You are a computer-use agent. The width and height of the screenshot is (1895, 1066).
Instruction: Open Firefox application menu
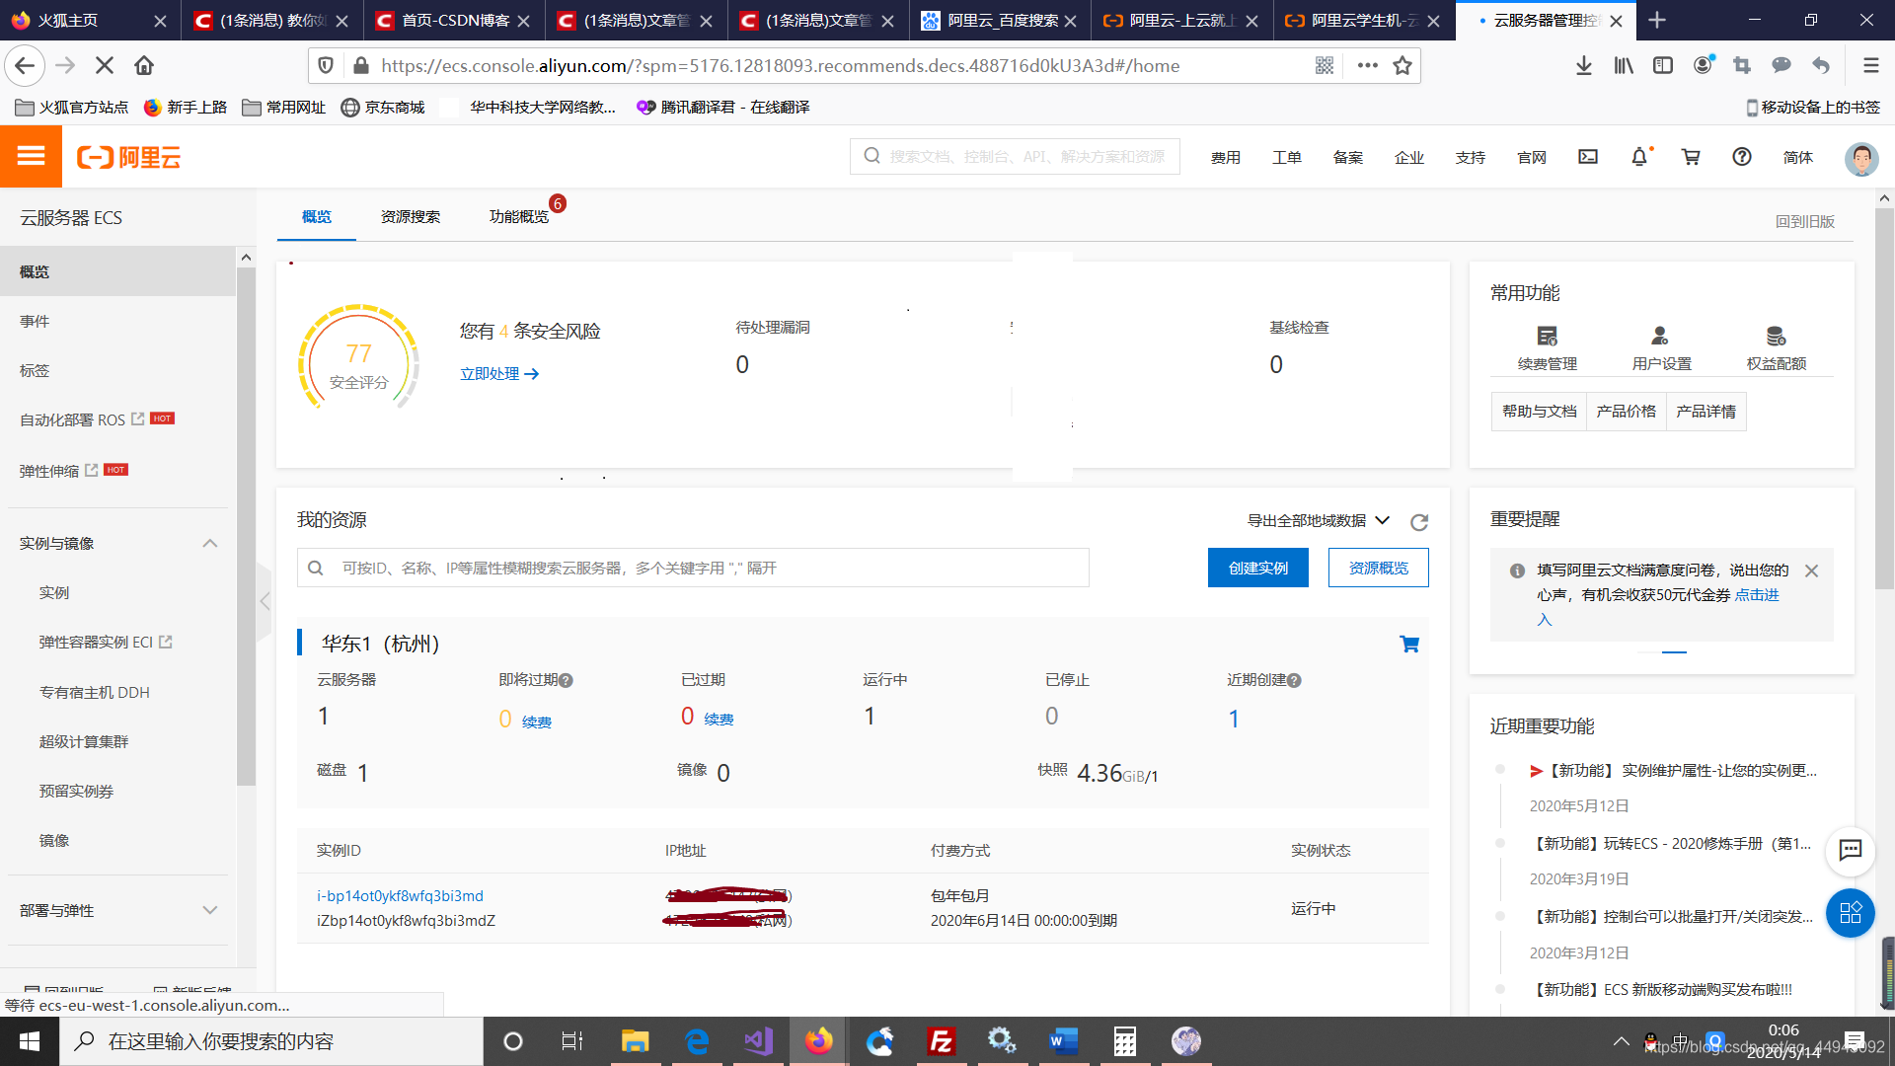click(x=1870, y=65)
